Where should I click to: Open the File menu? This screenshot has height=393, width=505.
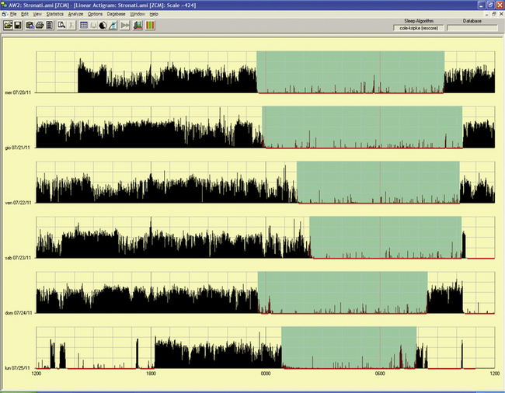(14, 14)
